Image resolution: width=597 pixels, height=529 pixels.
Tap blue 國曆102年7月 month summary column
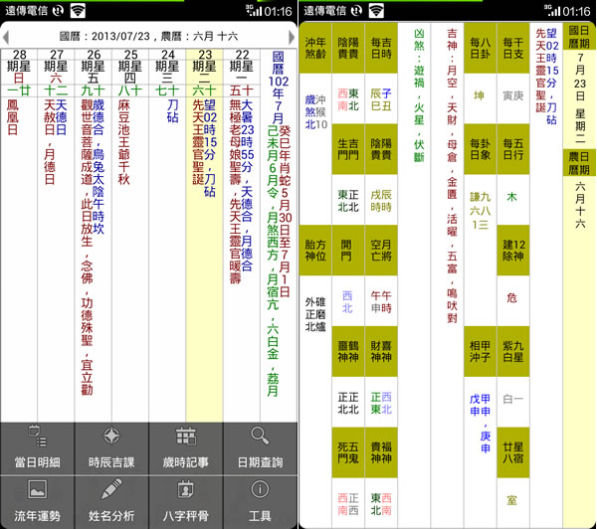(279, 88)
